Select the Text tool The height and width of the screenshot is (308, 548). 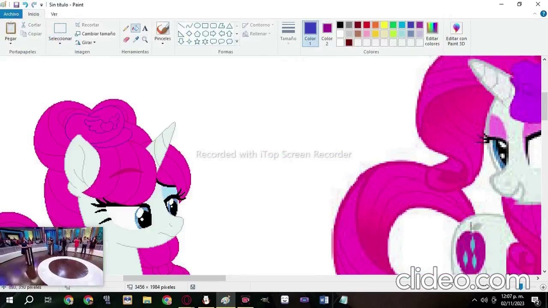pos(145,29)
